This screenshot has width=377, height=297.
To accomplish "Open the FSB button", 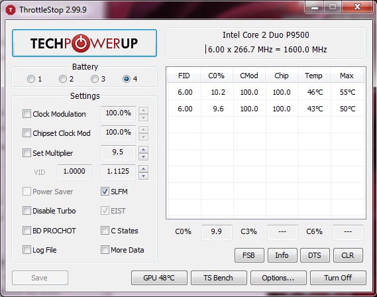I will [x=249, y=255].
